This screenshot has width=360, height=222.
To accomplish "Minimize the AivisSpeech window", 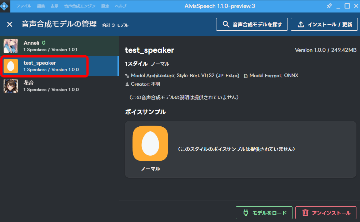I will click(x=338, y=7).
